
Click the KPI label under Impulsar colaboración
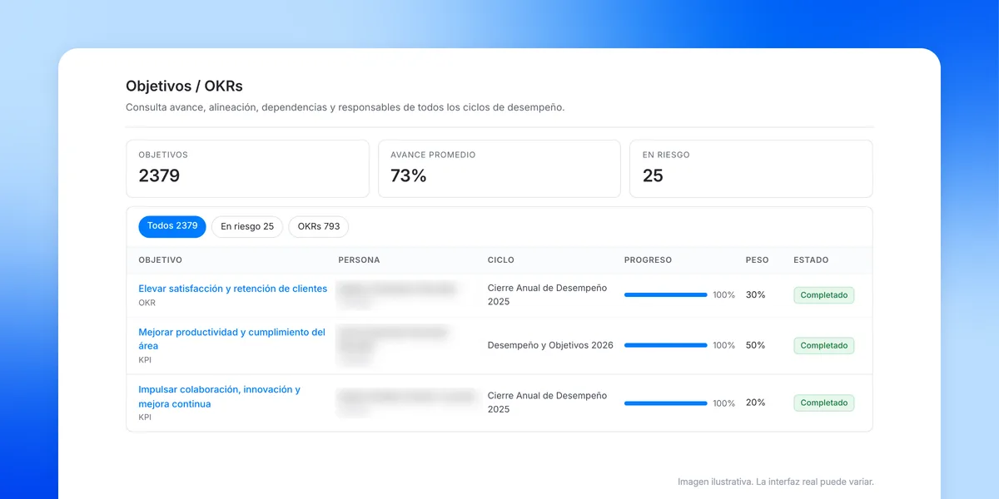(145, 417)
